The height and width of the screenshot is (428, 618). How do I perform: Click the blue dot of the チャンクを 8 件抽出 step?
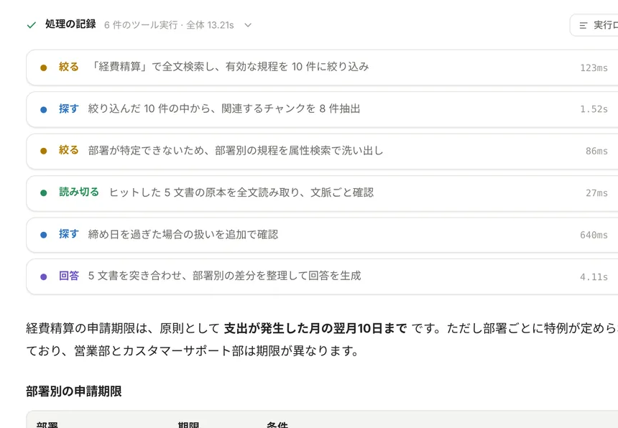[44, 109]
